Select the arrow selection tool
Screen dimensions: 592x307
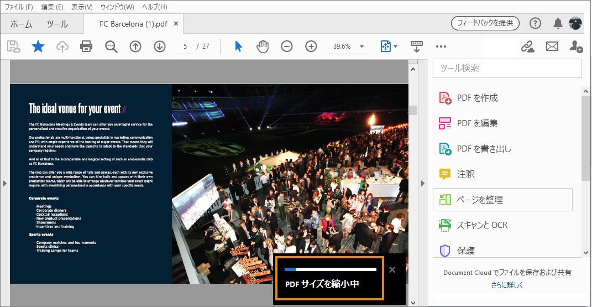(238, 46)
